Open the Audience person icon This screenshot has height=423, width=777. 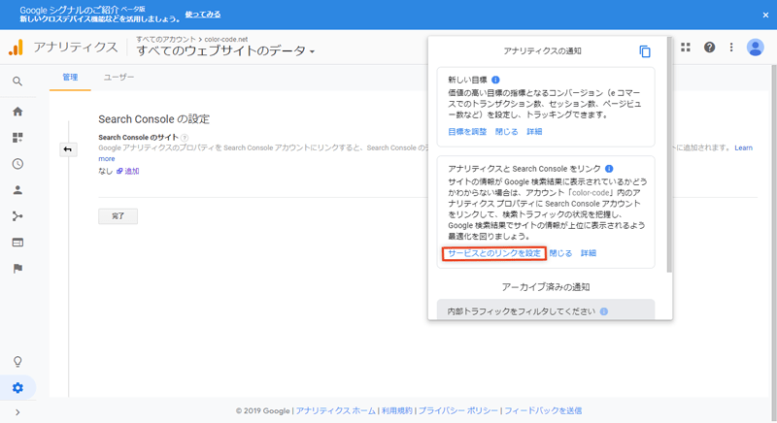coord(17,190)
